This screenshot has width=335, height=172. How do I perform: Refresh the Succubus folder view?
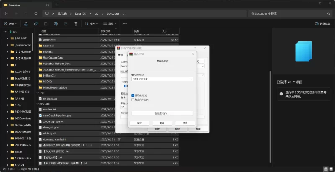(36, 13)
